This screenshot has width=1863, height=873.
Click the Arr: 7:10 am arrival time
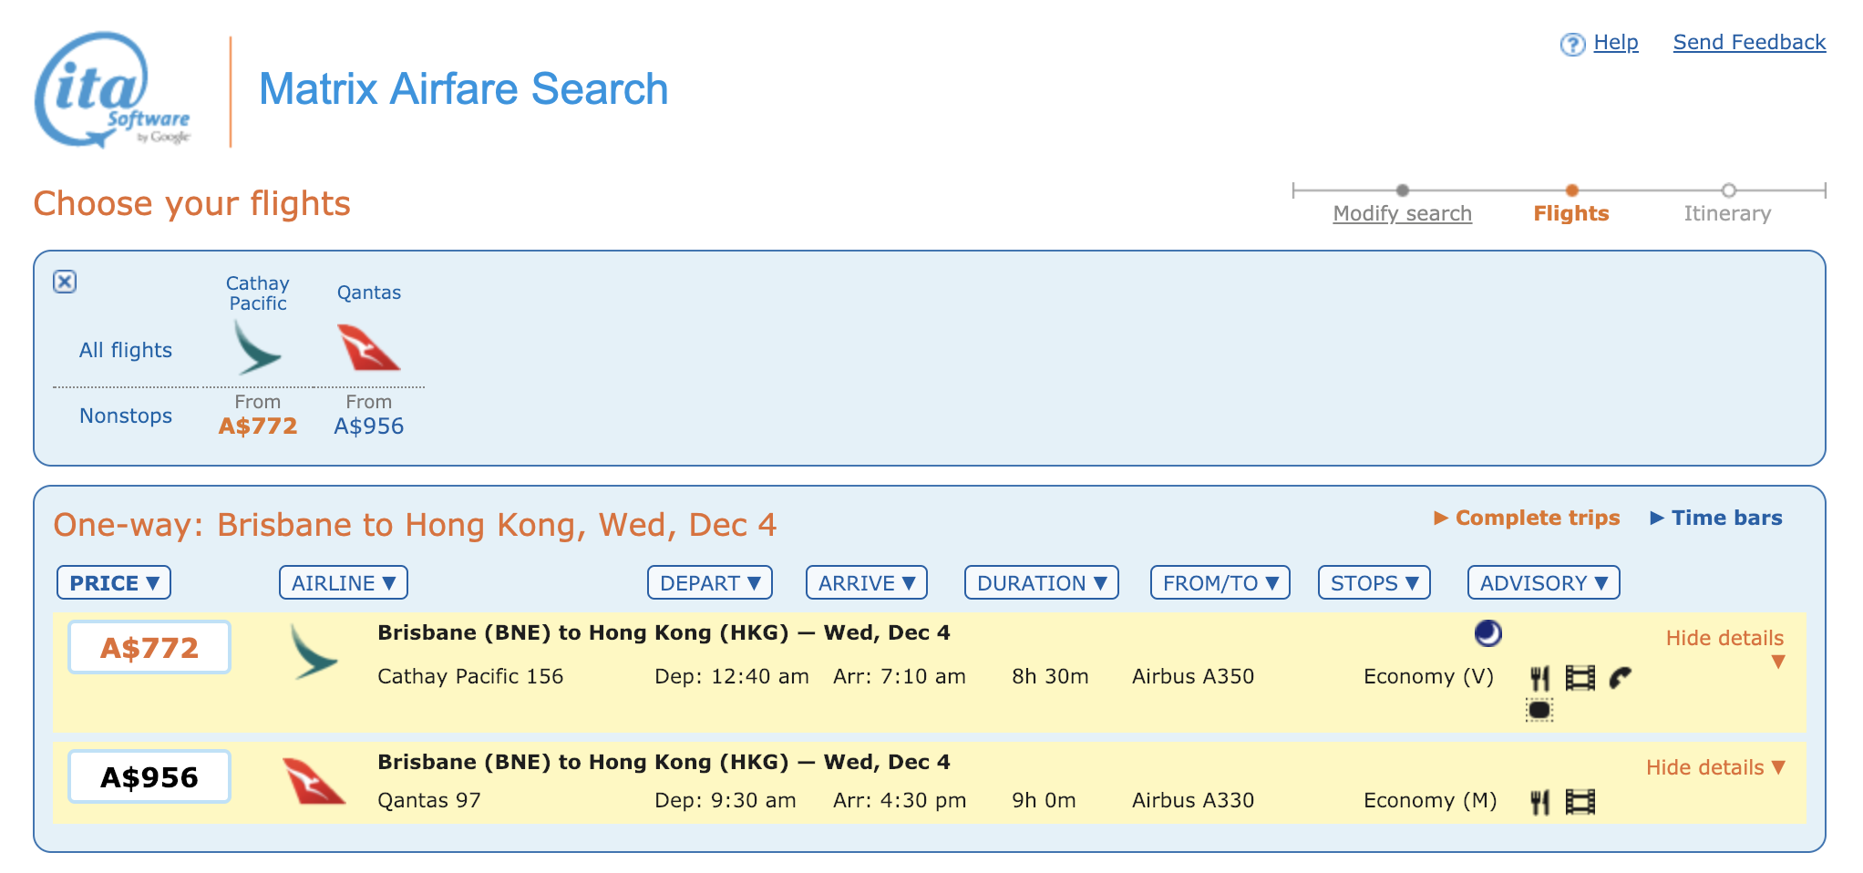click(x=900, y=676)
